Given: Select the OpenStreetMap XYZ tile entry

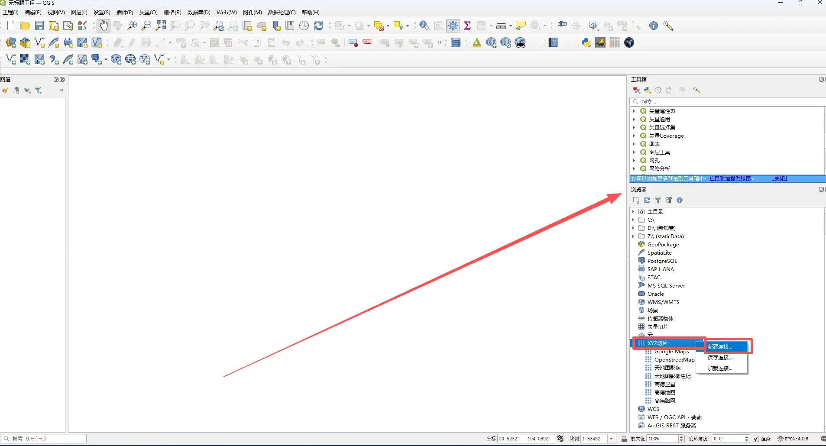Looking at the screenshot, I should tap(674, 360).
